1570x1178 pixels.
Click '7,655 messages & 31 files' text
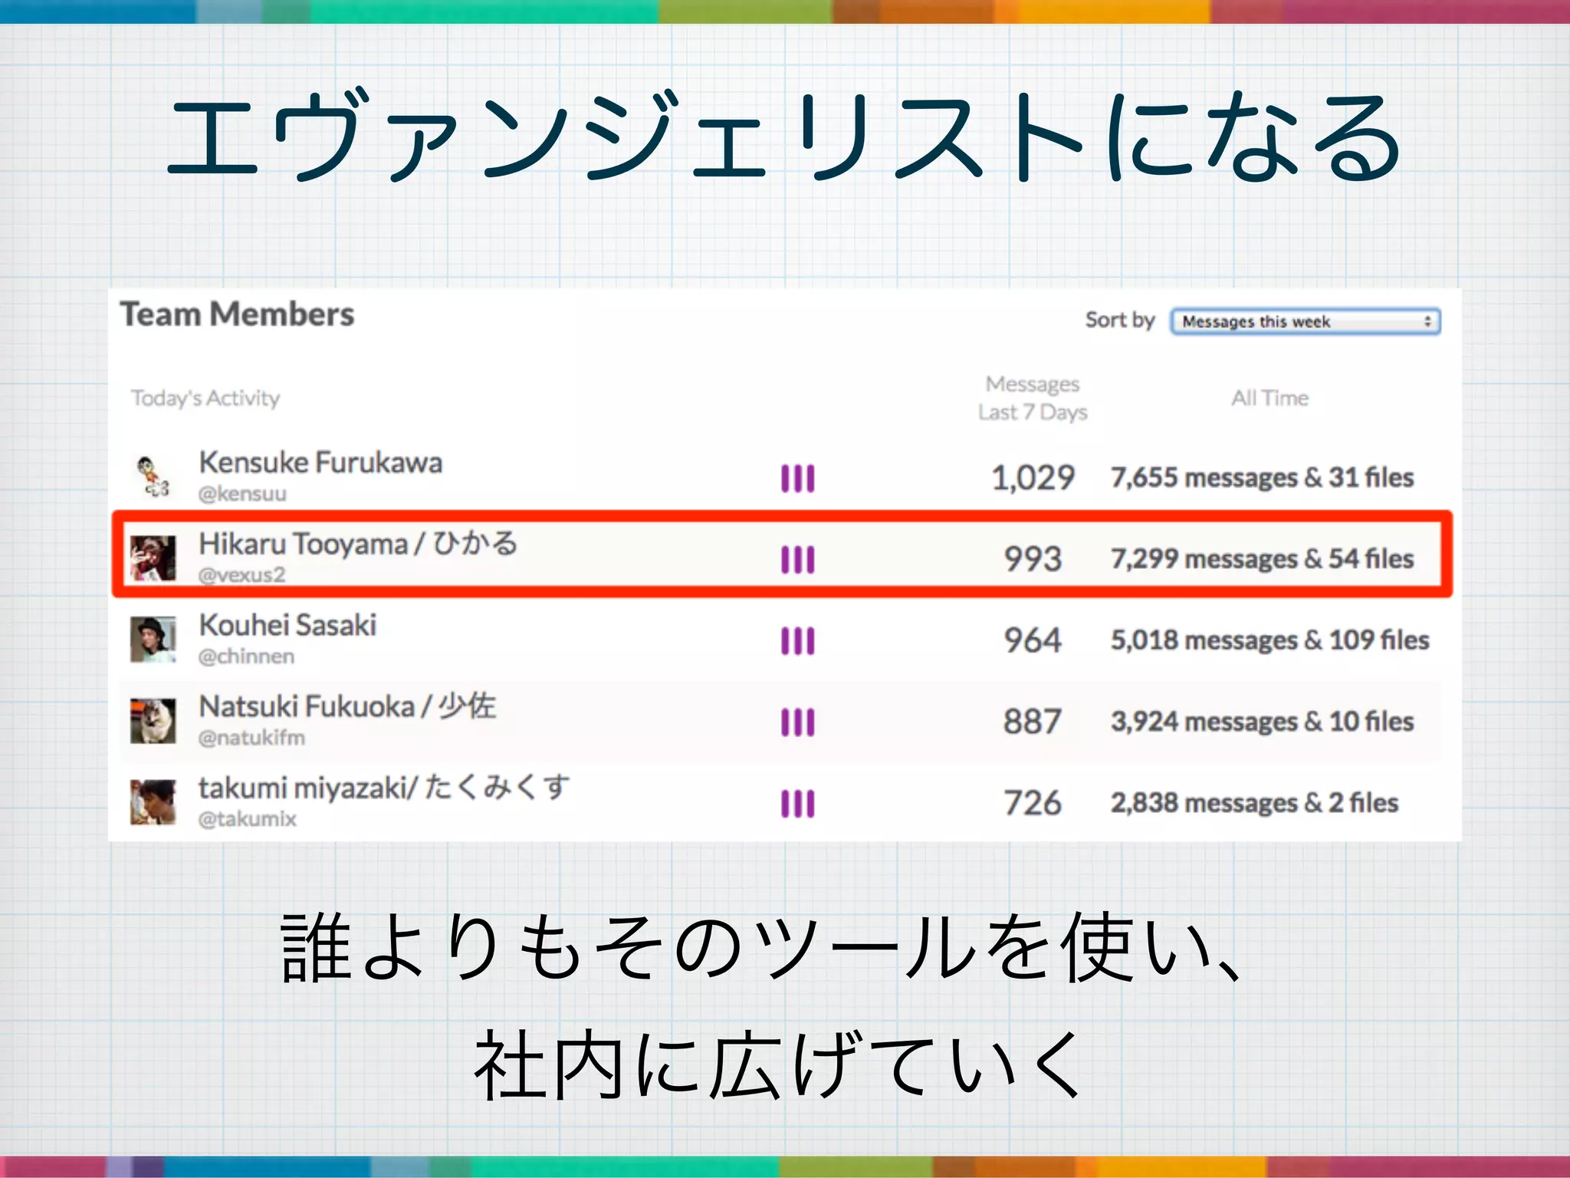tap(1262, 478)
